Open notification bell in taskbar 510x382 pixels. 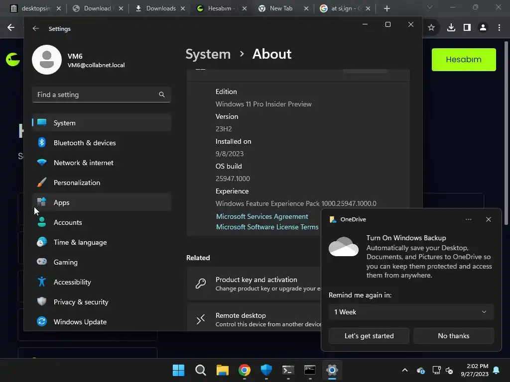tap(497, 370)
